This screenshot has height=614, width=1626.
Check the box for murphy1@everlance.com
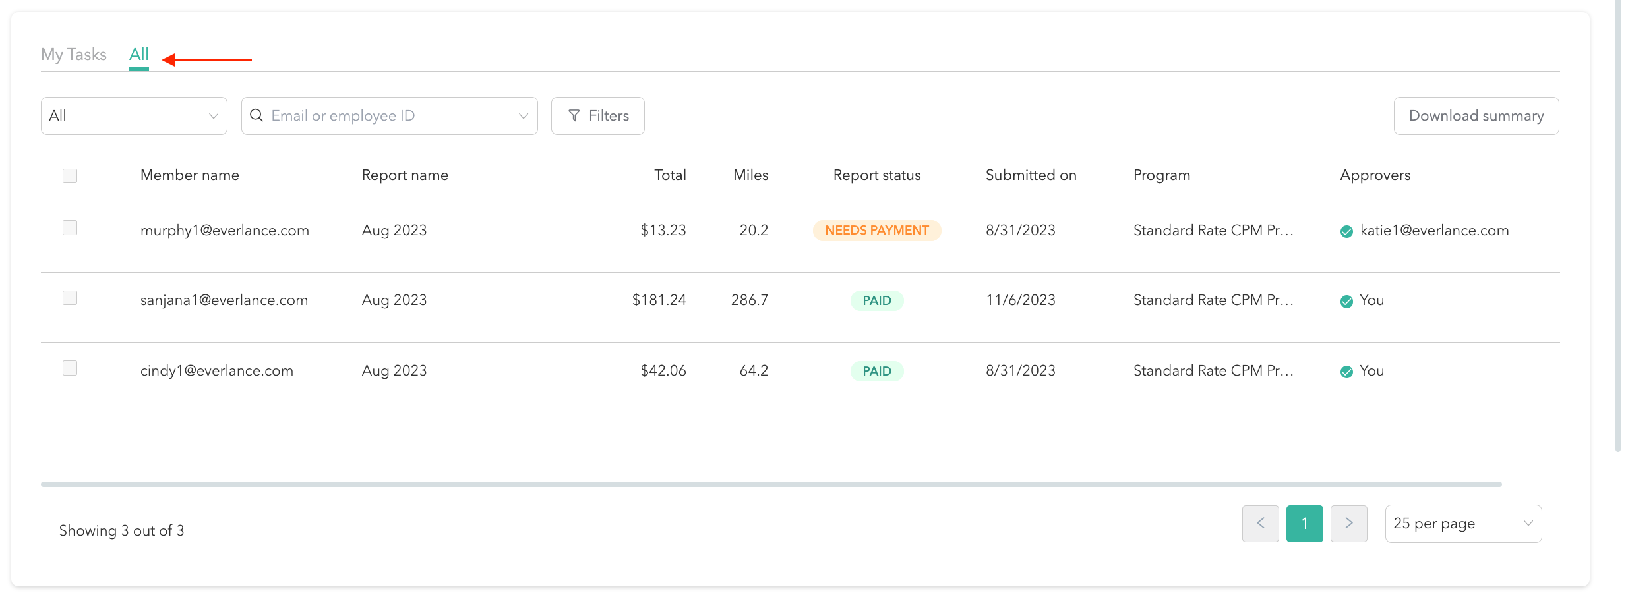tap(70, 228)
